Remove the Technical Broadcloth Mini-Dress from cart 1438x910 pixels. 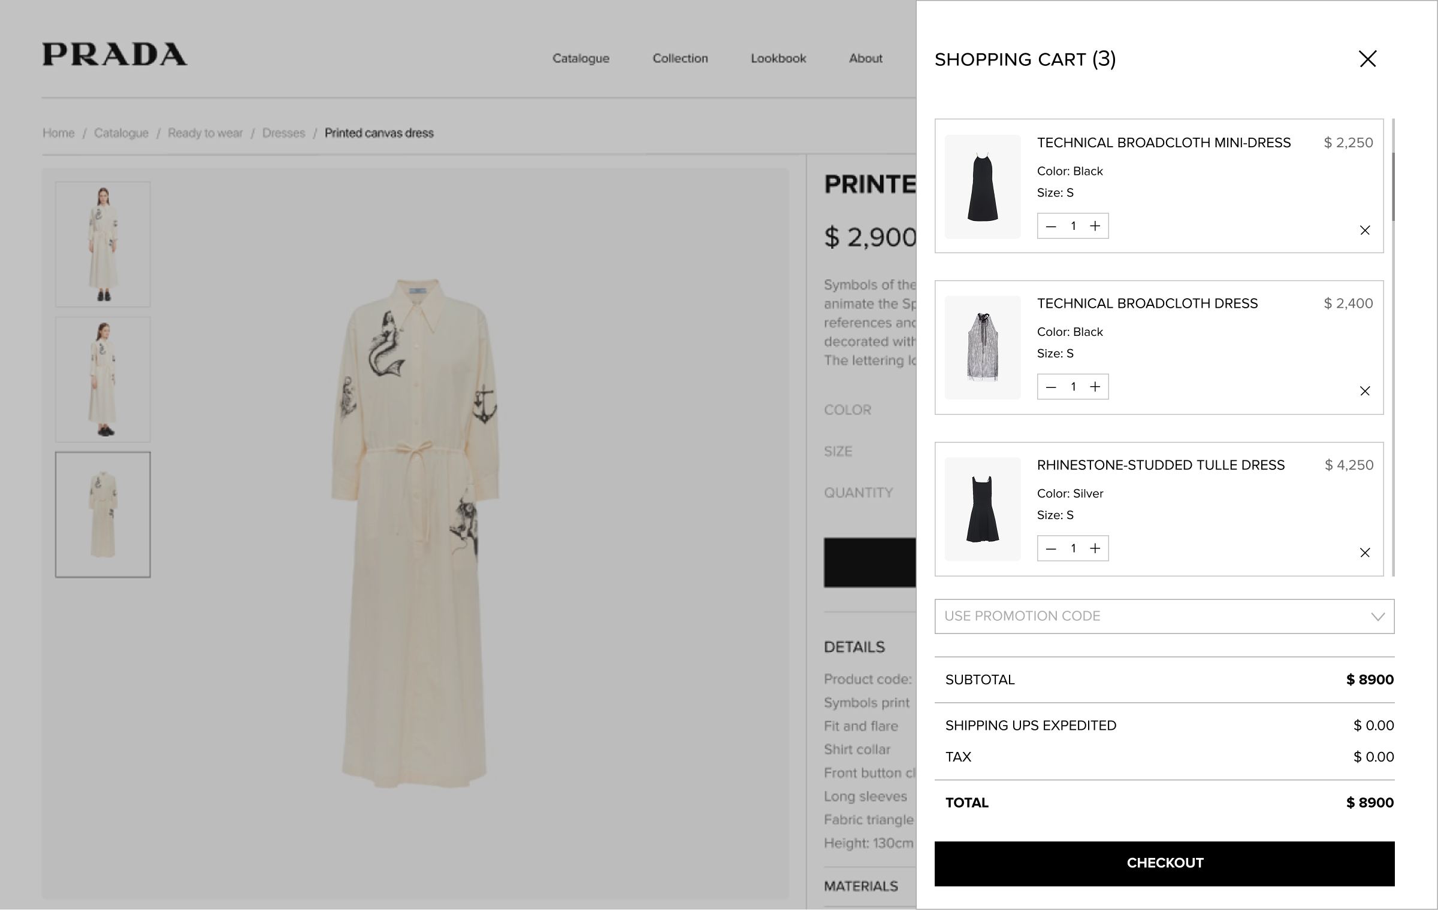1364,230
